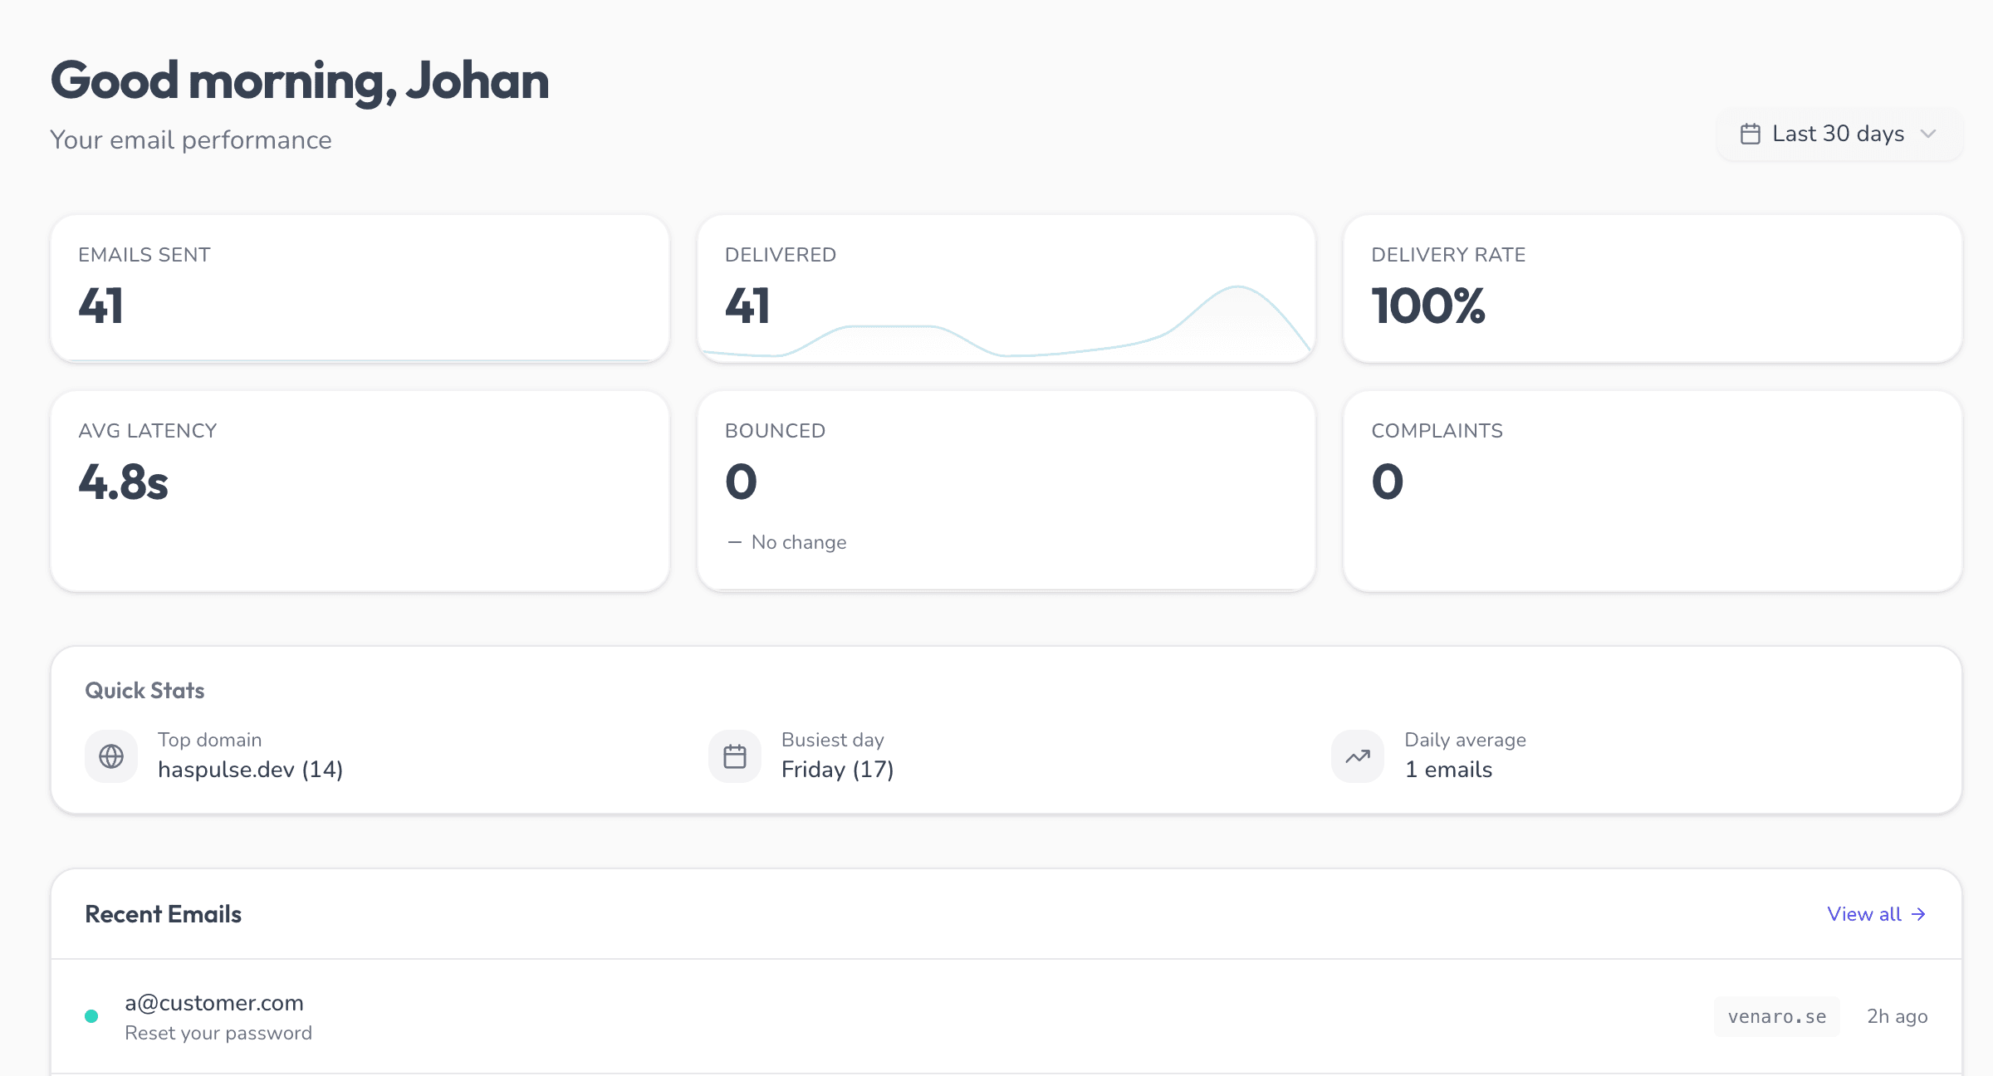Collapse the date range selector chevron

point(1930,134)
